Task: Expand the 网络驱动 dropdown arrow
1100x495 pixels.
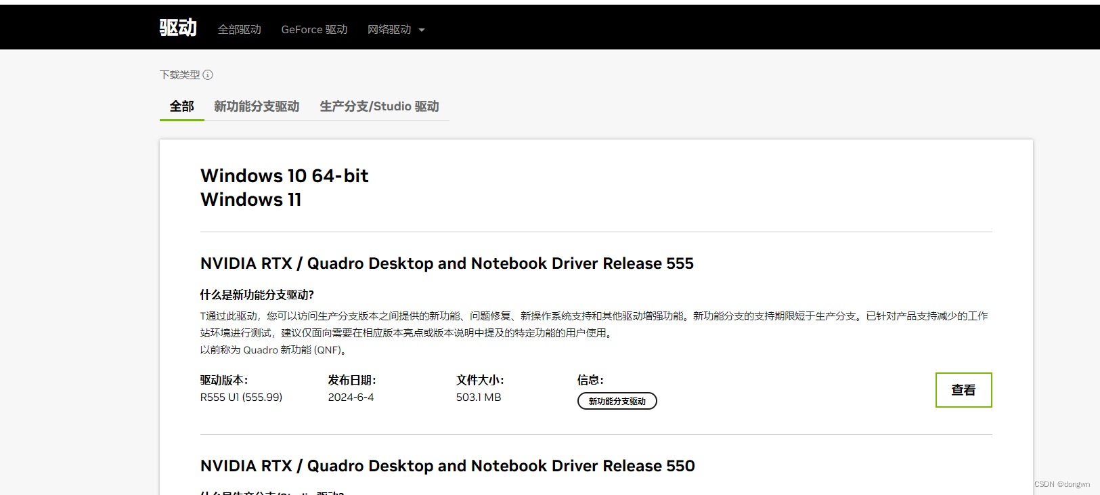Action: tap(422, 30)
